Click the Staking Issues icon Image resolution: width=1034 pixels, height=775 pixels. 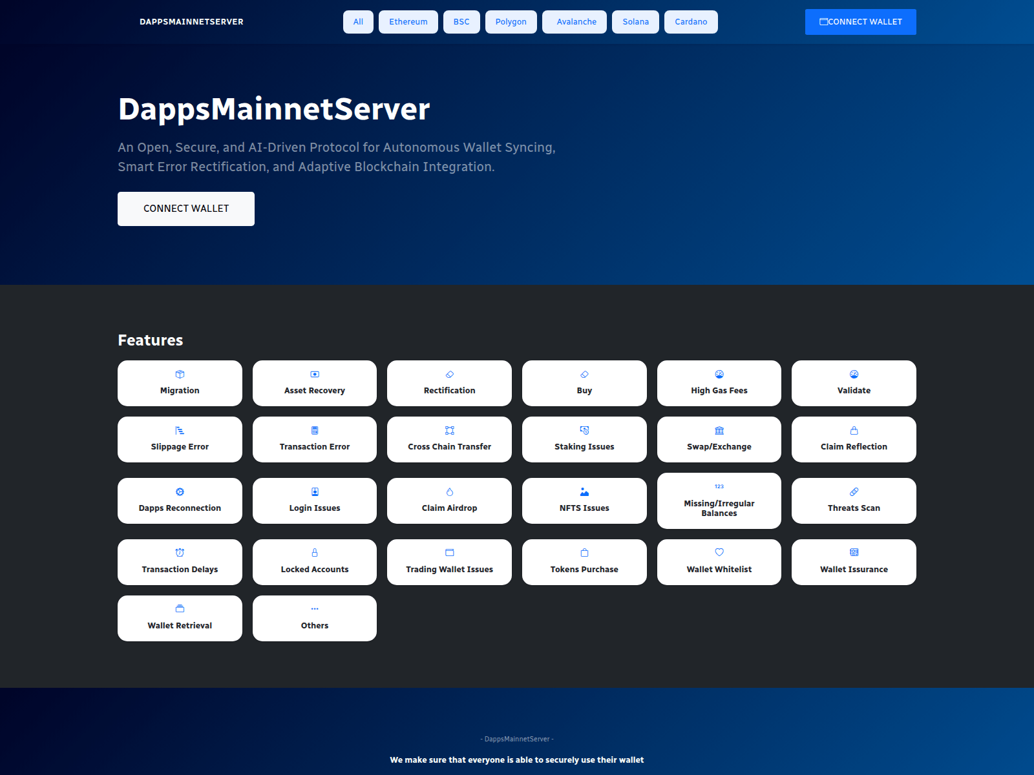click(x=584, y=431)
